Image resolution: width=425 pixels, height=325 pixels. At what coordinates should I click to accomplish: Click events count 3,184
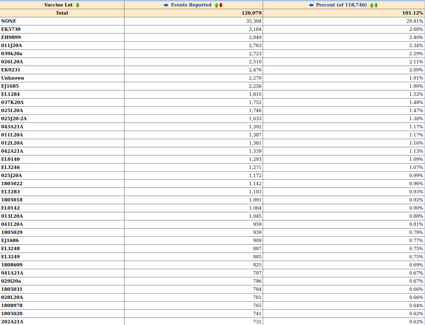255,29
